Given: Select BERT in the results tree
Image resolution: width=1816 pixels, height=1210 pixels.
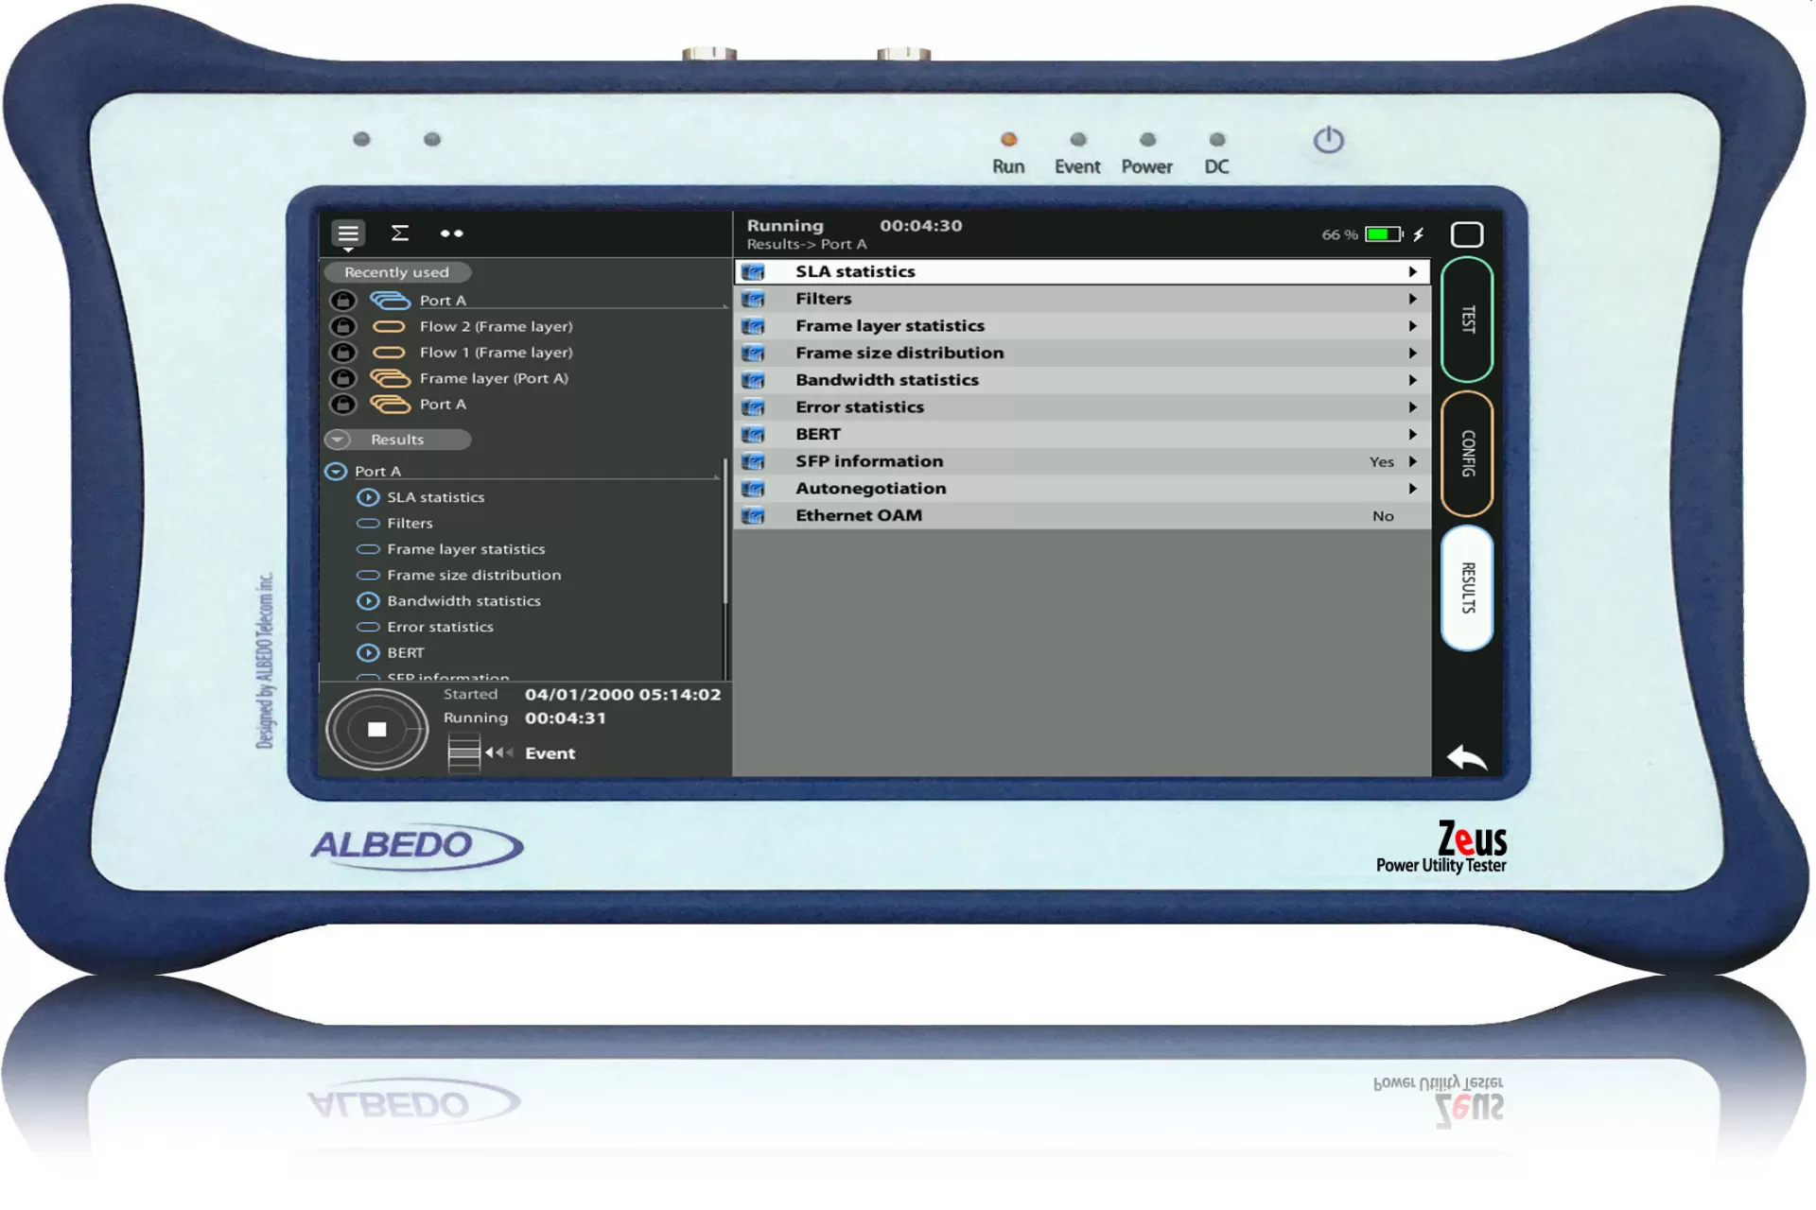Looking at the screenshot, I should point(406,653).
